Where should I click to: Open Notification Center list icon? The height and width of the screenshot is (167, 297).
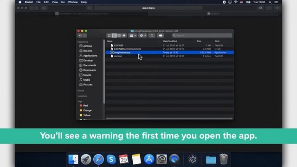276,2
